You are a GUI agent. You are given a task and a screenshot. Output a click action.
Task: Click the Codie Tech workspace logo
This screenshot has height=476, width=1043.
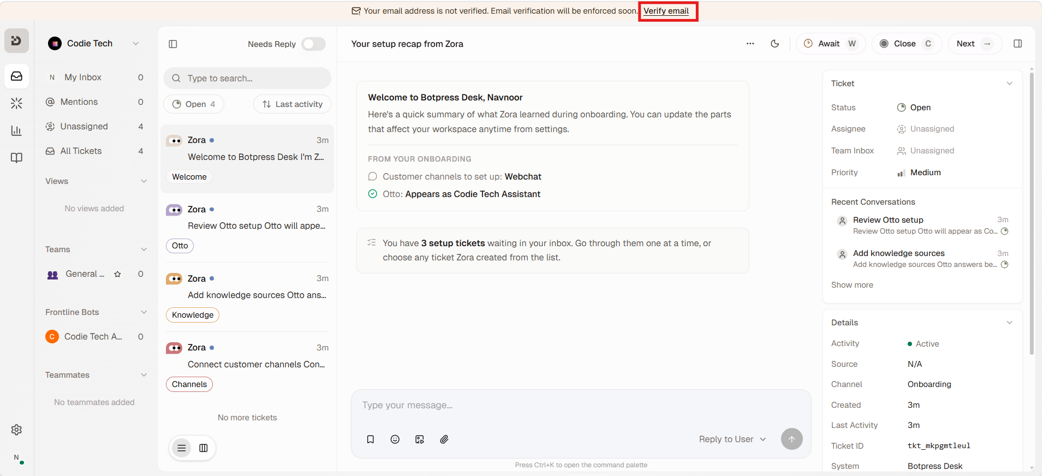tap(55, 44)
